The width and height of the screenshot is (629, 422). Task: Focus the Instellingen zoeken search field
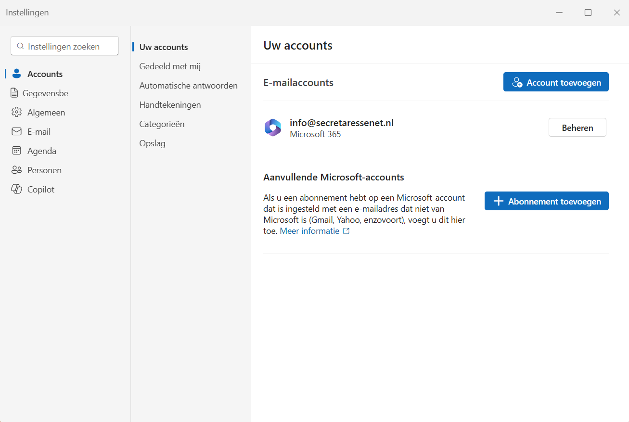65,46
